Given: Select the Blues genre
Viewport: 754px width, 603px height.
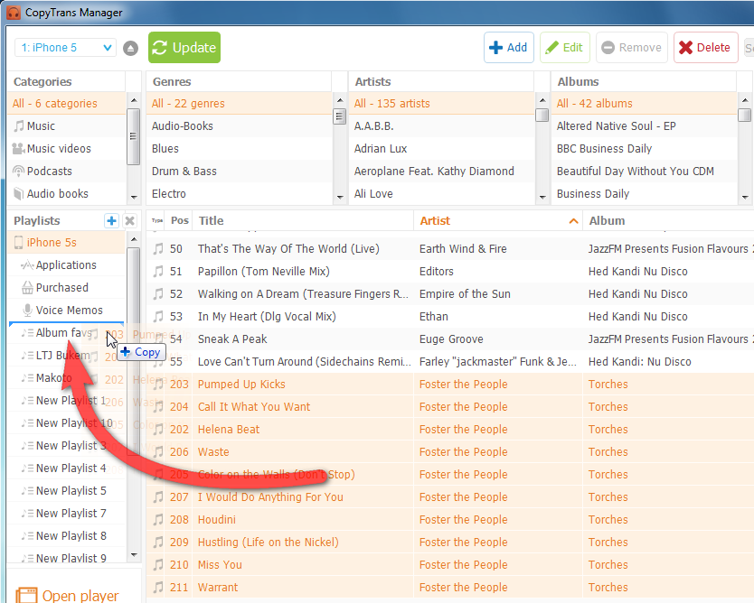Looking at the screenshot, I should [239, 149].
